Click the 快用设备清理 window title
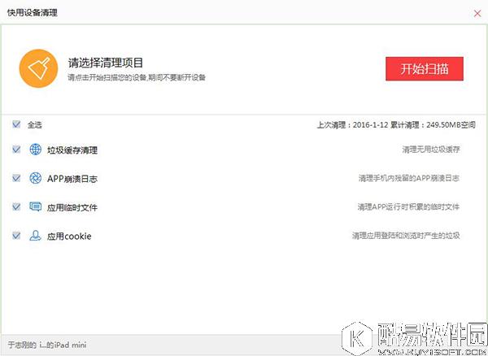Screen dimensions: 488x356 33,13
